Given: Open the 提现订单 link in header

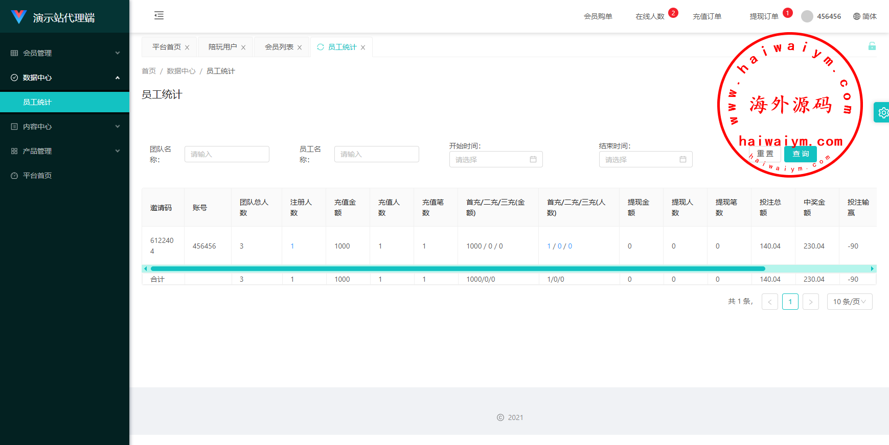Looking at the screenshot, I should click(764, 16).
